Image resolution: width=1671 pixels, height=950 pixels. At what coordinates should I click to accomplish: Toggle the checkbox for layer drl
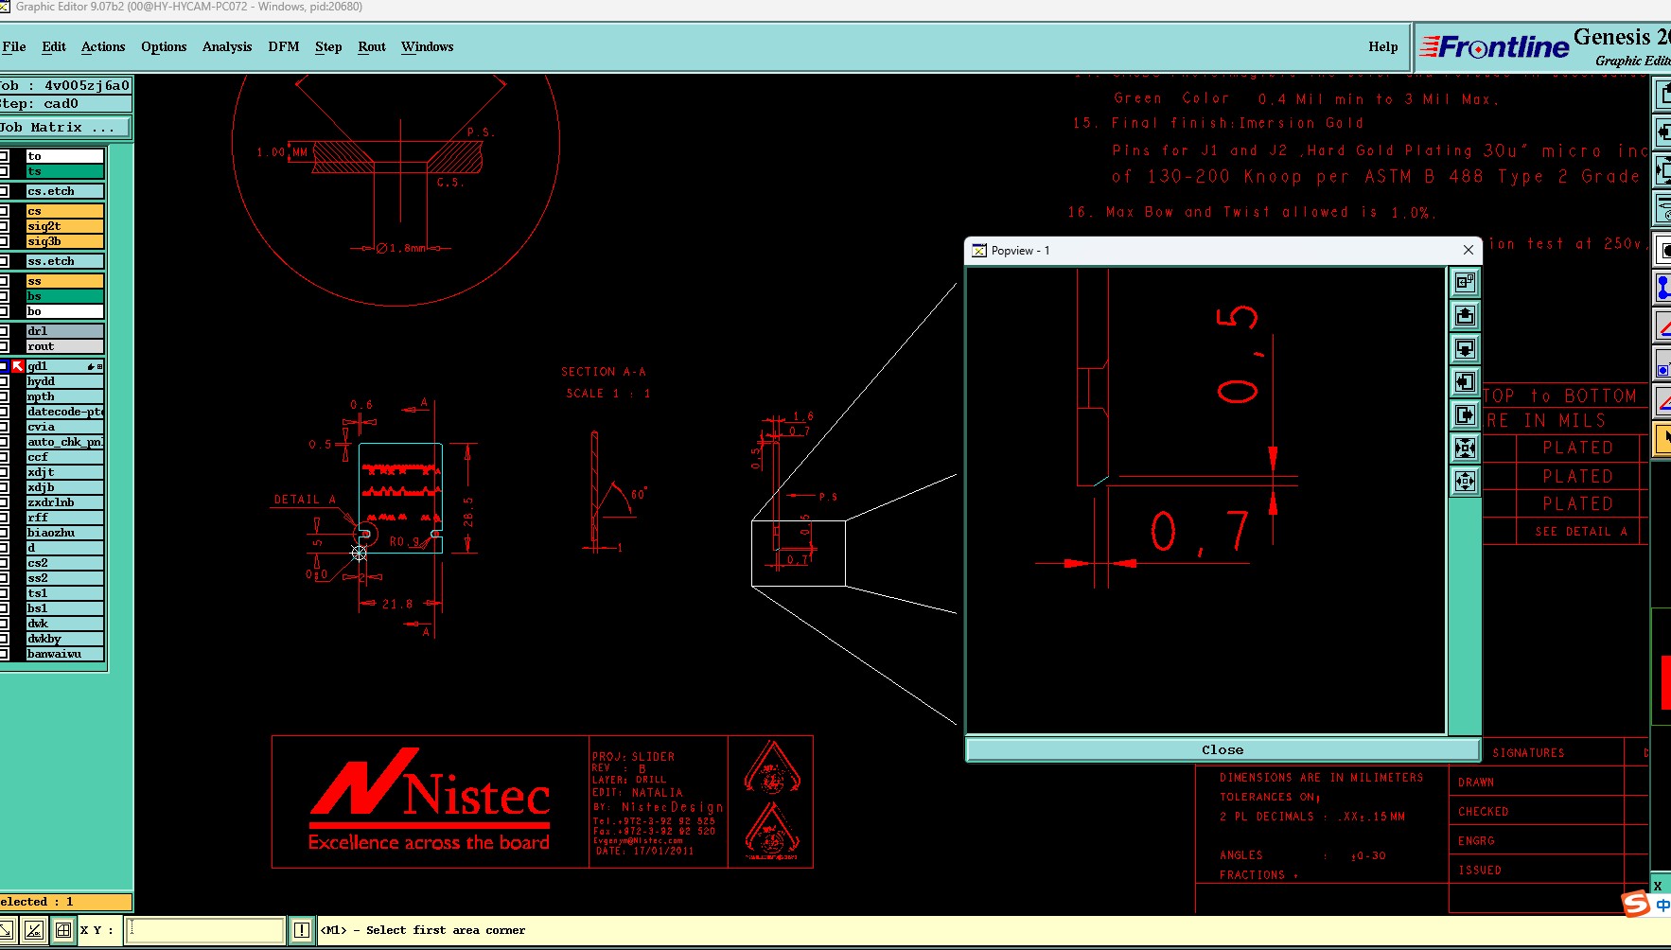coord(4,331)
